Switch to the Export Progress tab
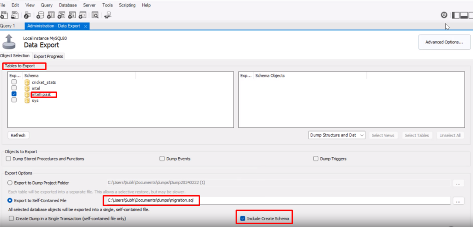This screenshot has height=227, width=473. [x=49, y=56]
